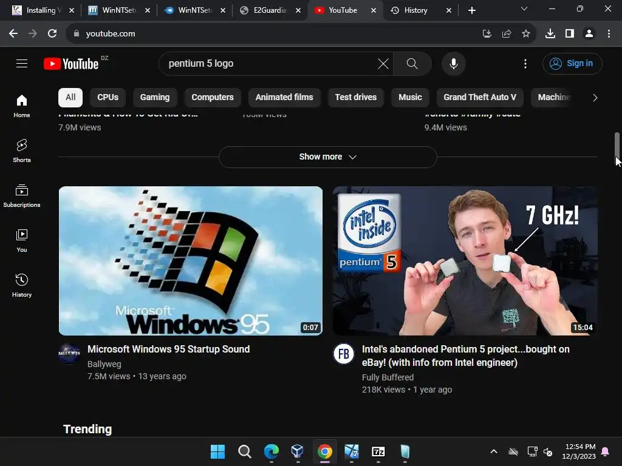Open Shorts in the sidebar
This screenshot has height=466, width=622.
22,150
